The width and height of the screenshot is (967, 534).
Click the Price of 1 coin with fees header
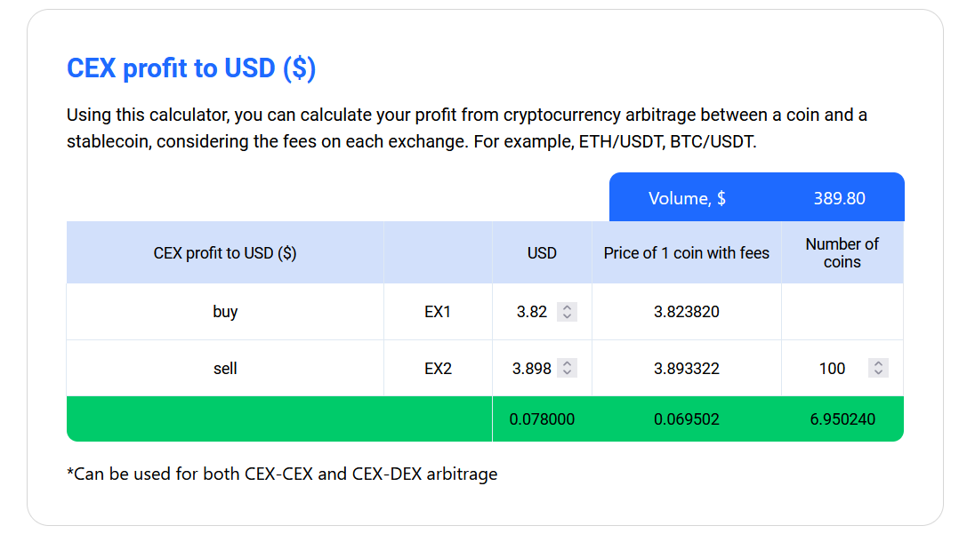tap(687, 253)
